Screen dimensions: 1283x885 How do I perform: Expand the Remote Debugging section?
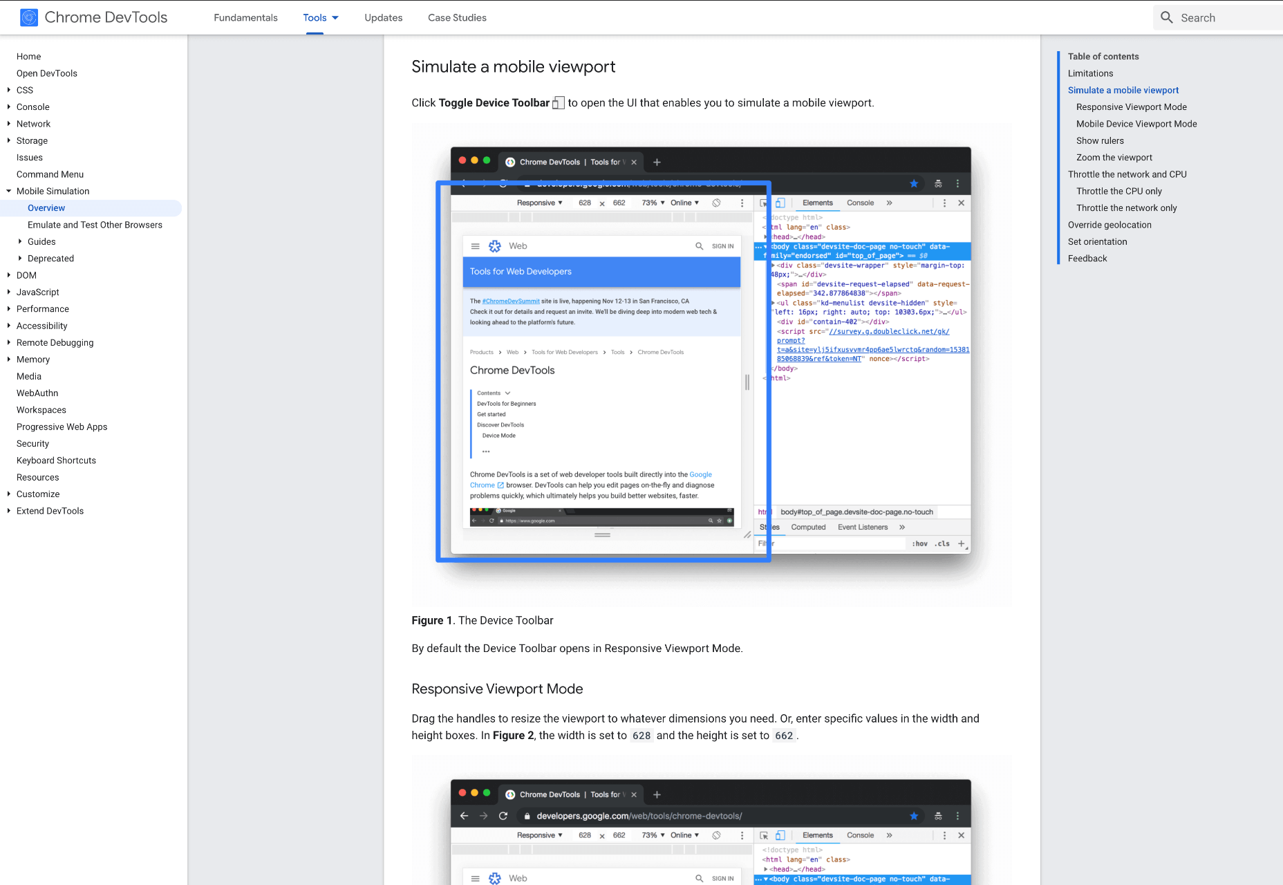coord(8,342)
